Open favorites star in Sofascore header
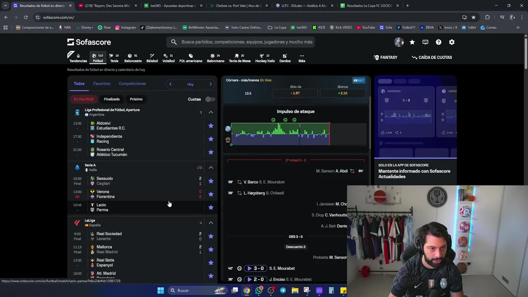Viewport: 528px width, 297px height. [412, 42]
